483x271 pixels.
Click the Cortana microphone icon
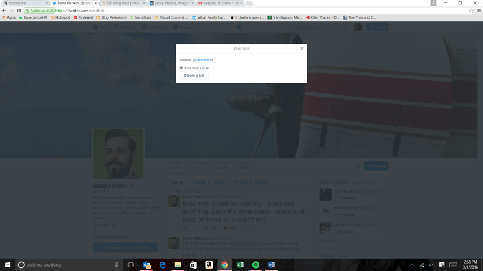click(117, 265)
